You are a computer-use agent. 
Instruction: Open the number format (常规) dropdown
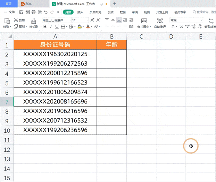201,20
